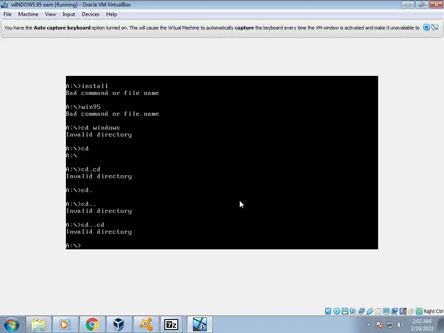Show hidden tray icons arrow
Viewport: 444px width, 333px height.
(369, 325)
